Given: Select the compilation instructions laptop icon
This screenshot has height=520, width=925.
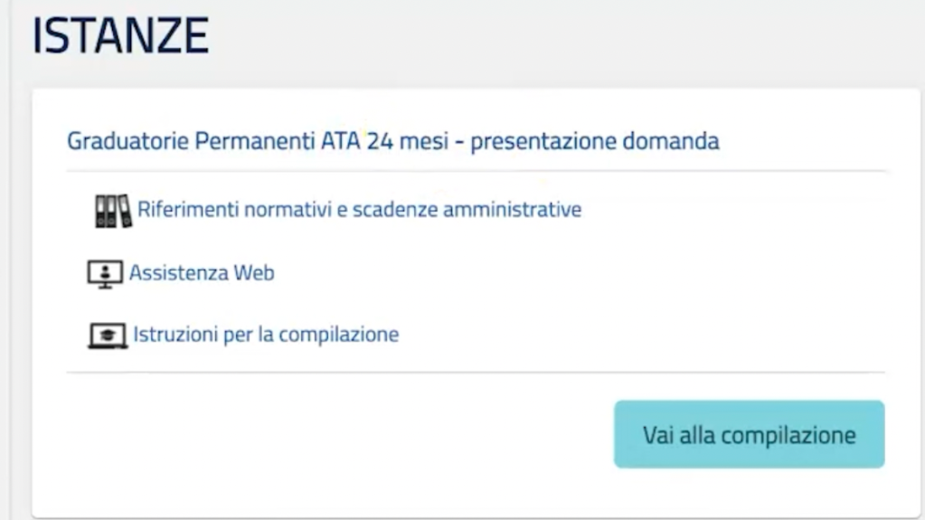Looking at the screenshot, I should point(109,336).
